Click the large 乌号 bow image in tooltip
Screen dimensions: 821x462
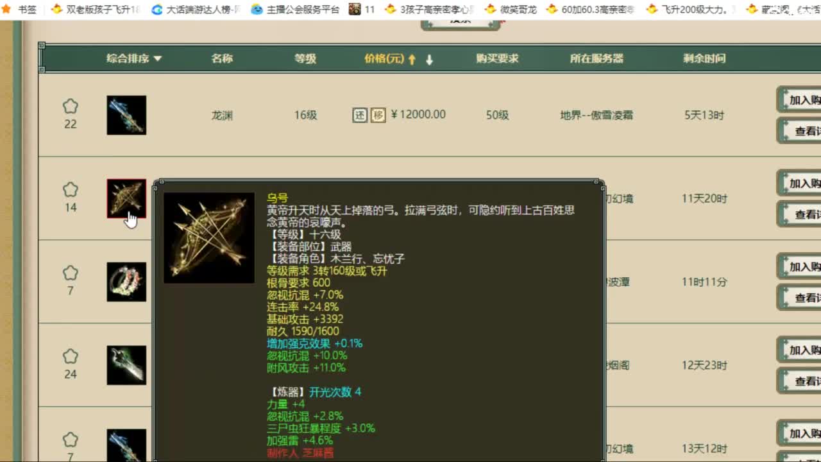point(209,237)
